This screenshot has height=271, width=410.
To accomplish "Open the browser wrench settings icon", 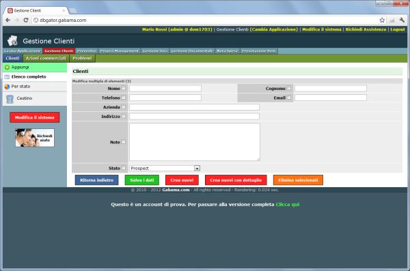I will pyautogui.click(x=402, y=20).
